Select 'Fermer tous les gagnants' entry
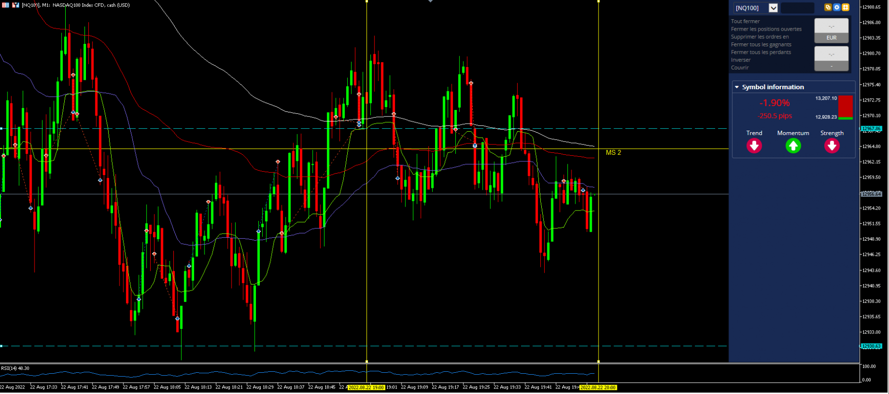 [761, 44]
